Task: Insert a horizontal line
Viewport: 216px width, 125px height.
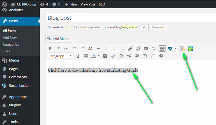Action: coord(98,49)
